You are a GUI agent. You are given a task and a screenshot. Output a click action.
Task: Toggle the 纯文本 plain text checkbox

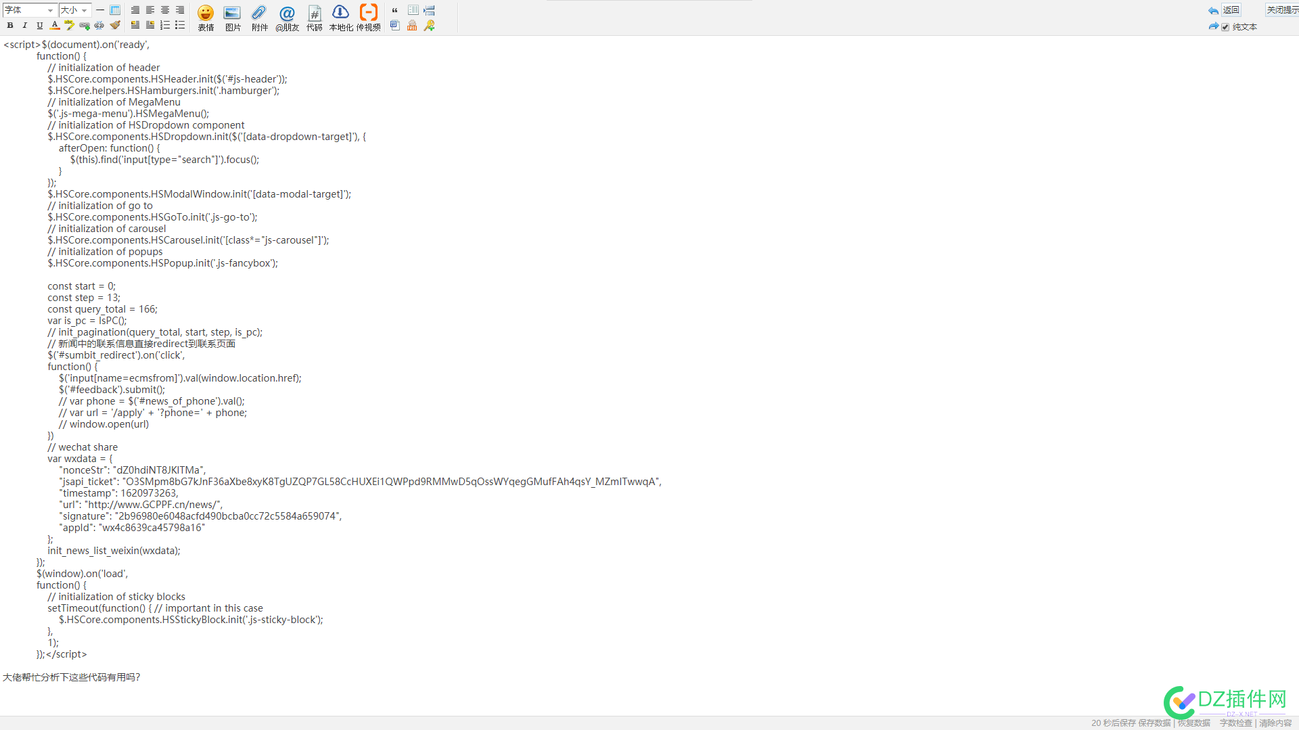pos(1225,27)
